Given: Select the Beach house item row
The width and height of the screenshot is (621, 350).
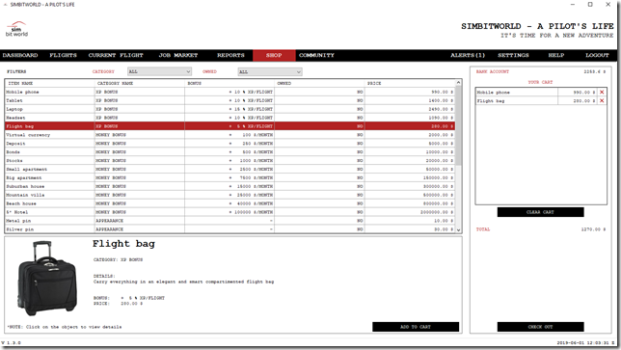Looking at the screenshot, I should pyautogui.click(x=229, y=203).
